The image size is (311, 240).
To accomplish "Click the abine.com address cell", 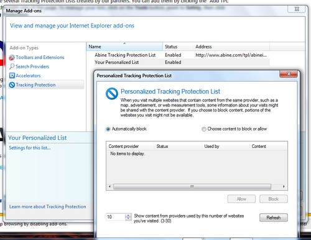I will pos(231,55).
